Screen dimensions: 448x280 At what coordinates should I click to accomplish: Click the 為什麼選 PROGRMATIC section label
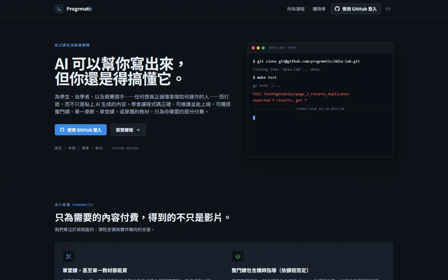click(x=74, y=205)
